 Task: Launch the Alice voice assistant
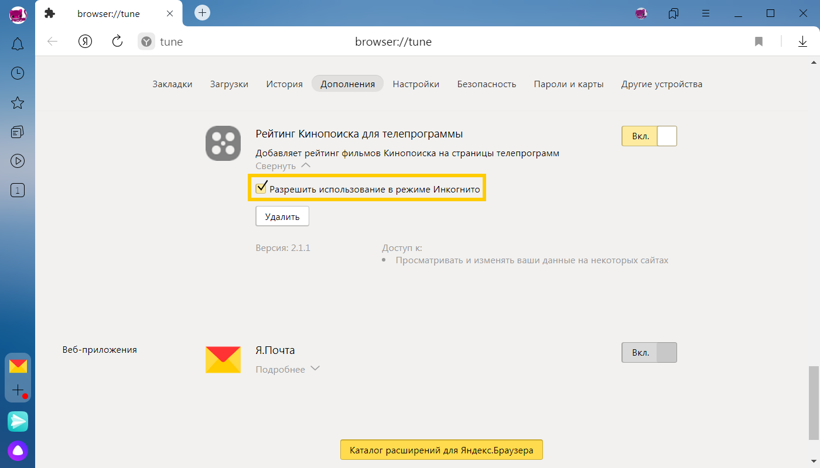coord(18,451)
